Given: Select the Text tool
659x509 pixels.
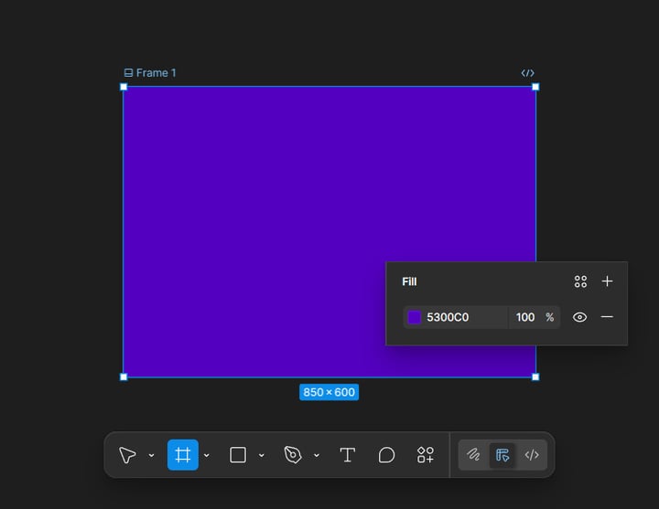Looking at the screenshot, I should (x=348, y=455).
